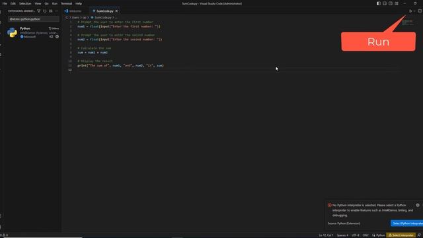Close the SumCode.py tab
This screenshot has height=238, width=423.
[x=116, y=11]
